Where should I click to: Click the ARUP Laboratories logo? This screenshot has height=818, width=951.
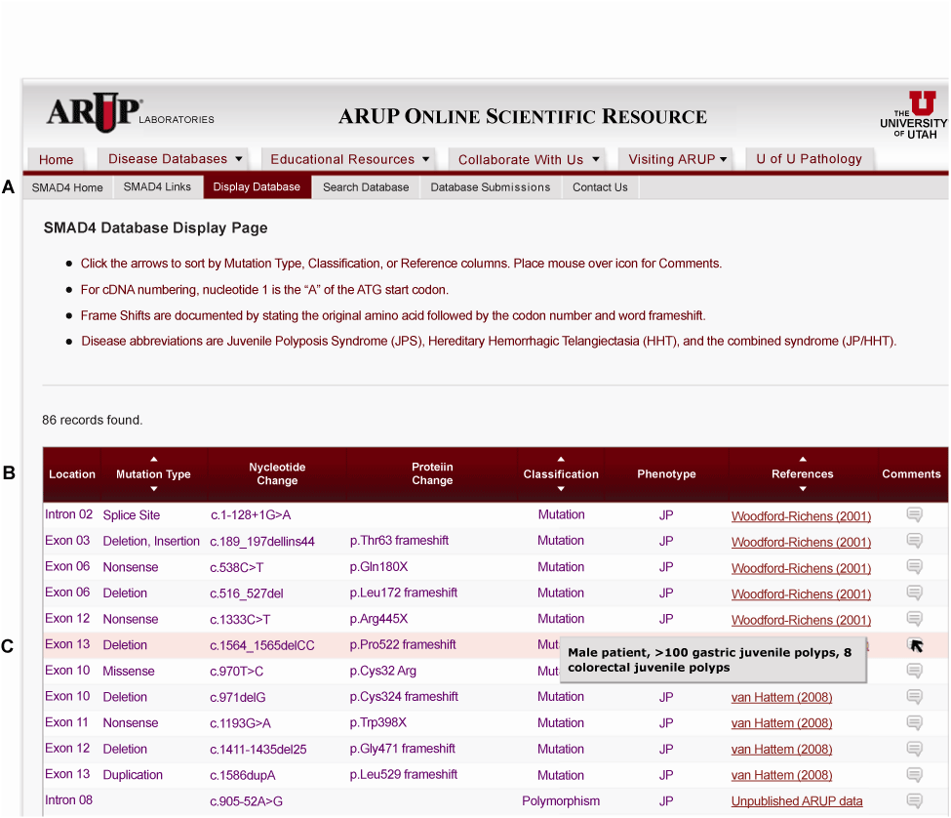[x=131, y=112]
